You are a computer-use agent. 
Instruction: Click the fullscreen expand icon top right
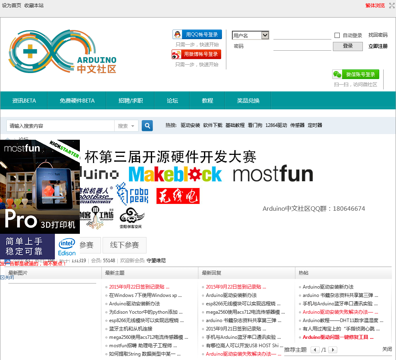392,6
